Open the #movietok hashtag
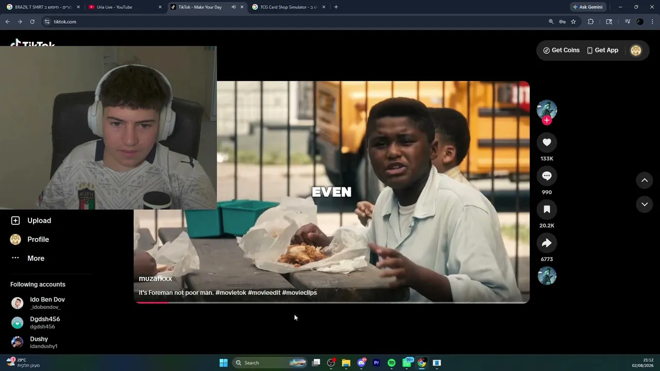The width and height of the screenshot is (660, 371). tap(230, 293)
